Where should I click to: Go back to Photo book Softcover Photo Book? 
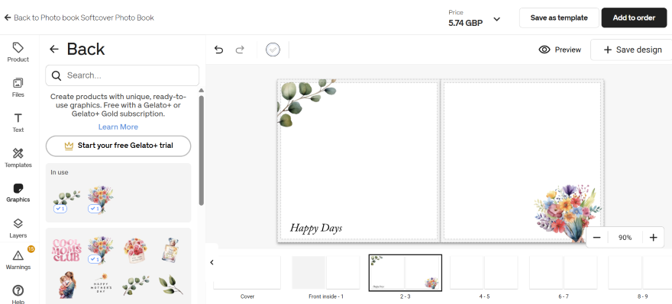pos(79,18)
